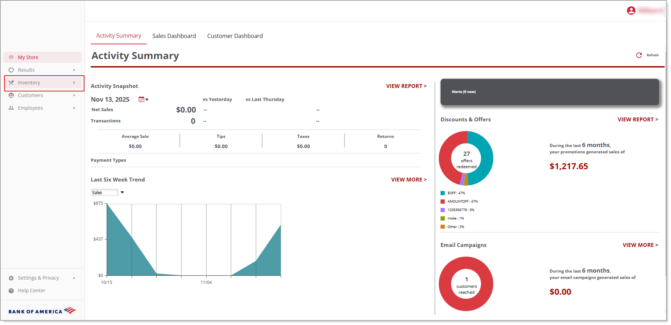Image resolution: width=671 pixels, height=325 pixels.
Task: Expand the Inventory submenu arrow
Action: (74, 83)
